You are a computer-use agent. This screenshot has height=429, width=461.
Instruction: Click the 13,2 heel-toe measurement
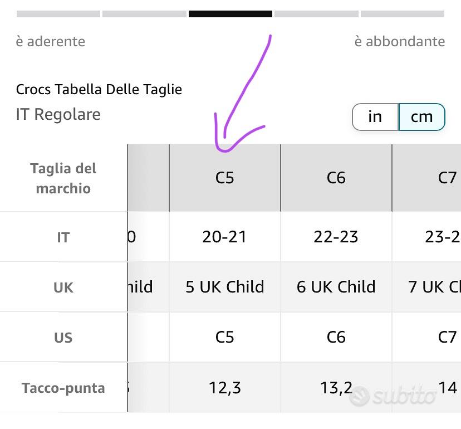[x=336, y=388]
